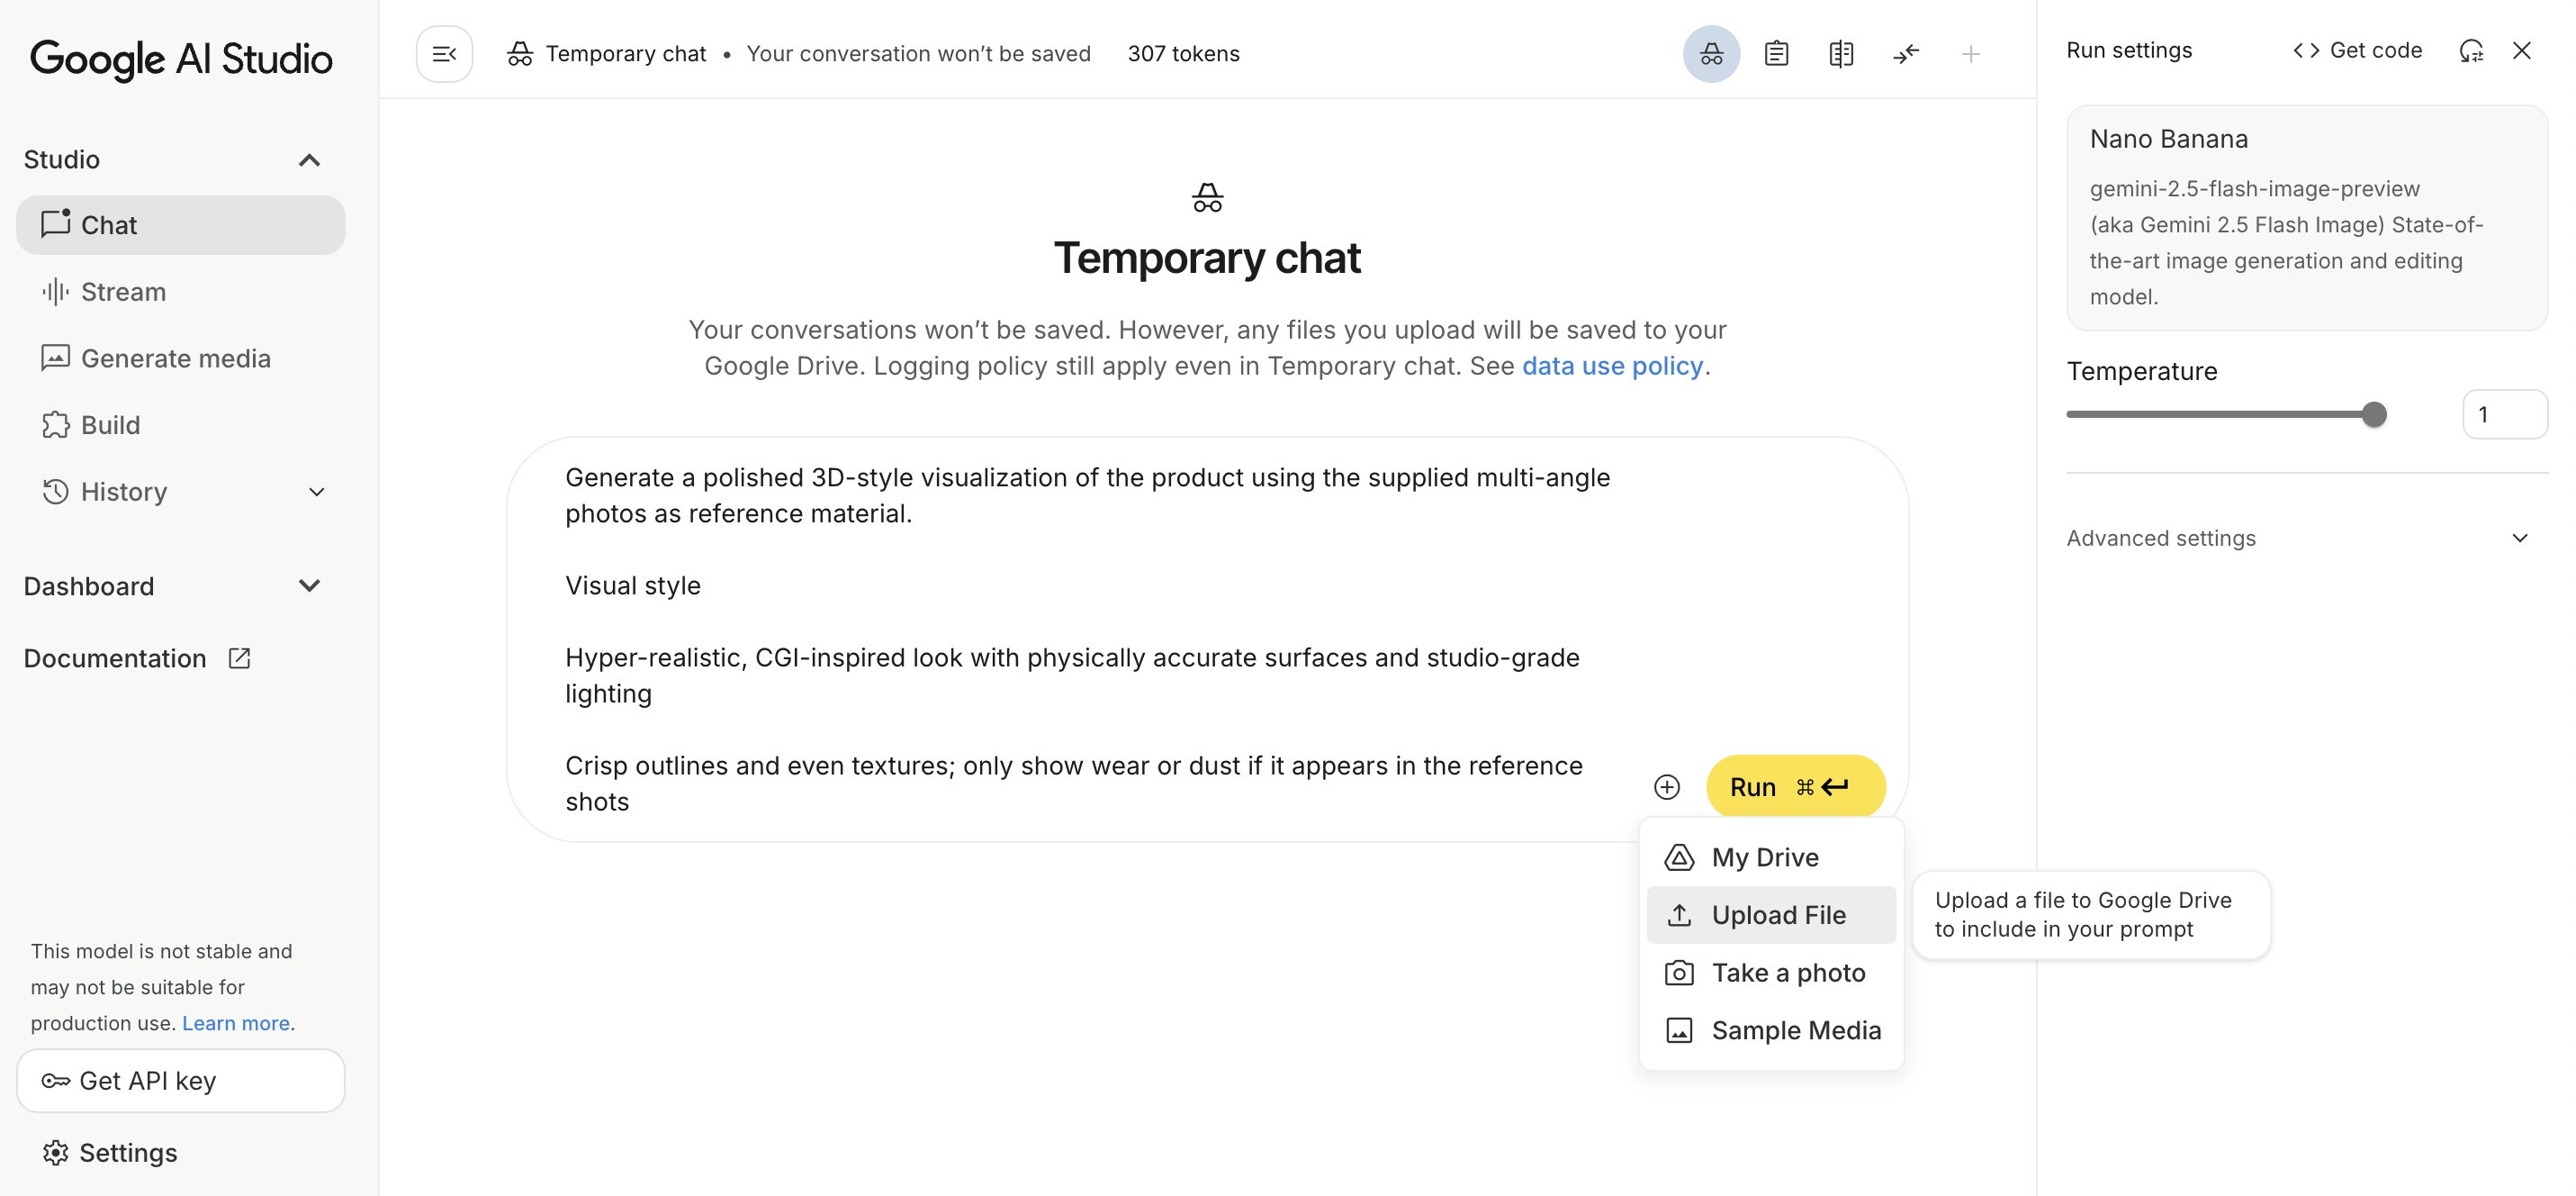Click the Temporary chat title in header
This screenshot has width=2576, height=1196.
[x=625, y=54]
